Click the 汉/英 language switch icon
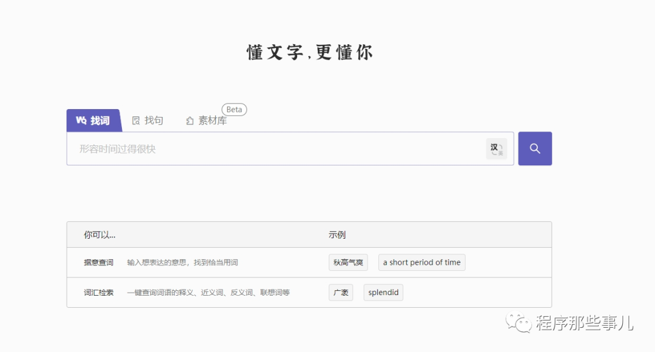Image resolution: width=655 pixels, height=352 pixels. click(496, 148)
